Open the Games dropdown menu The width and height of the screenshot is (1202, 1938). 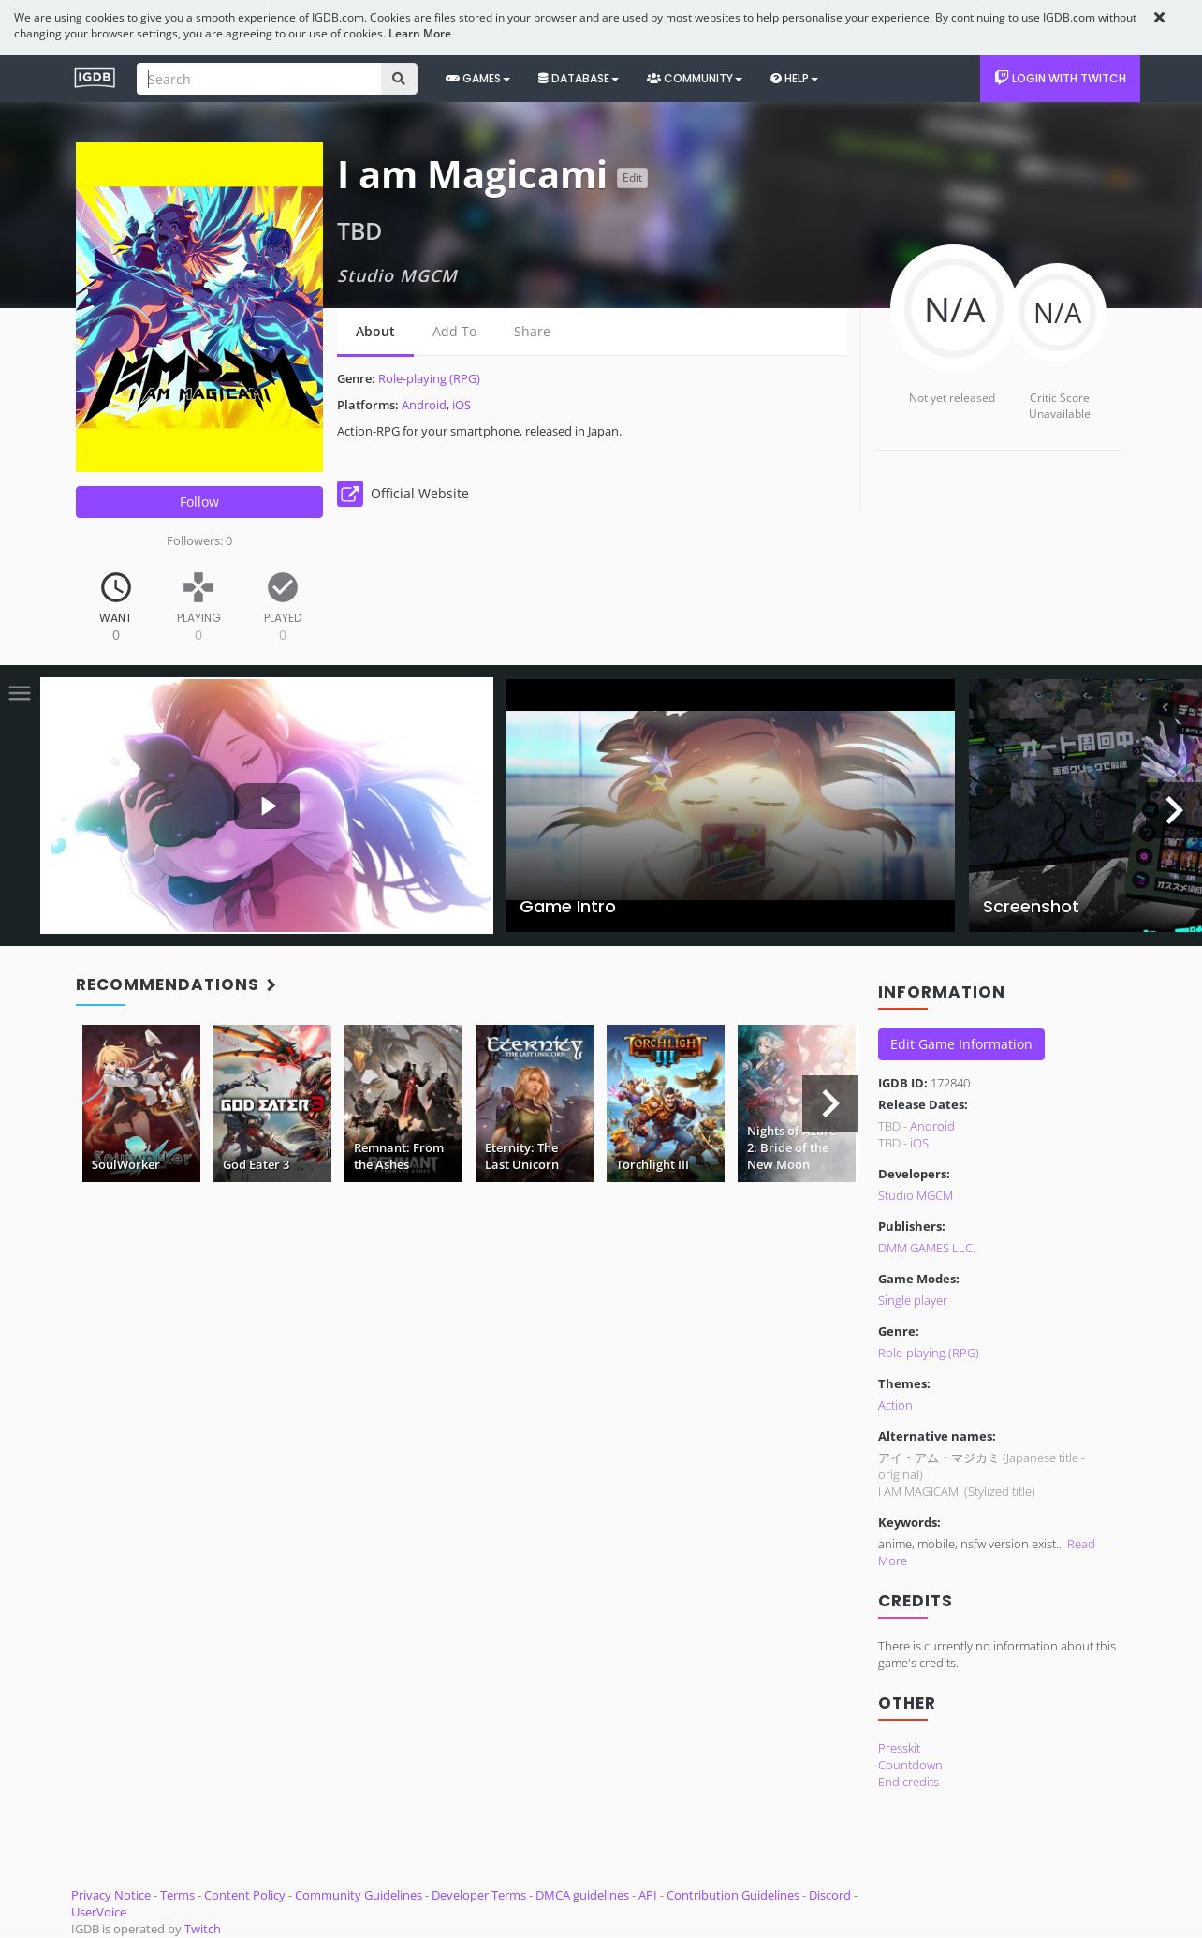click(x=477, y=79)
